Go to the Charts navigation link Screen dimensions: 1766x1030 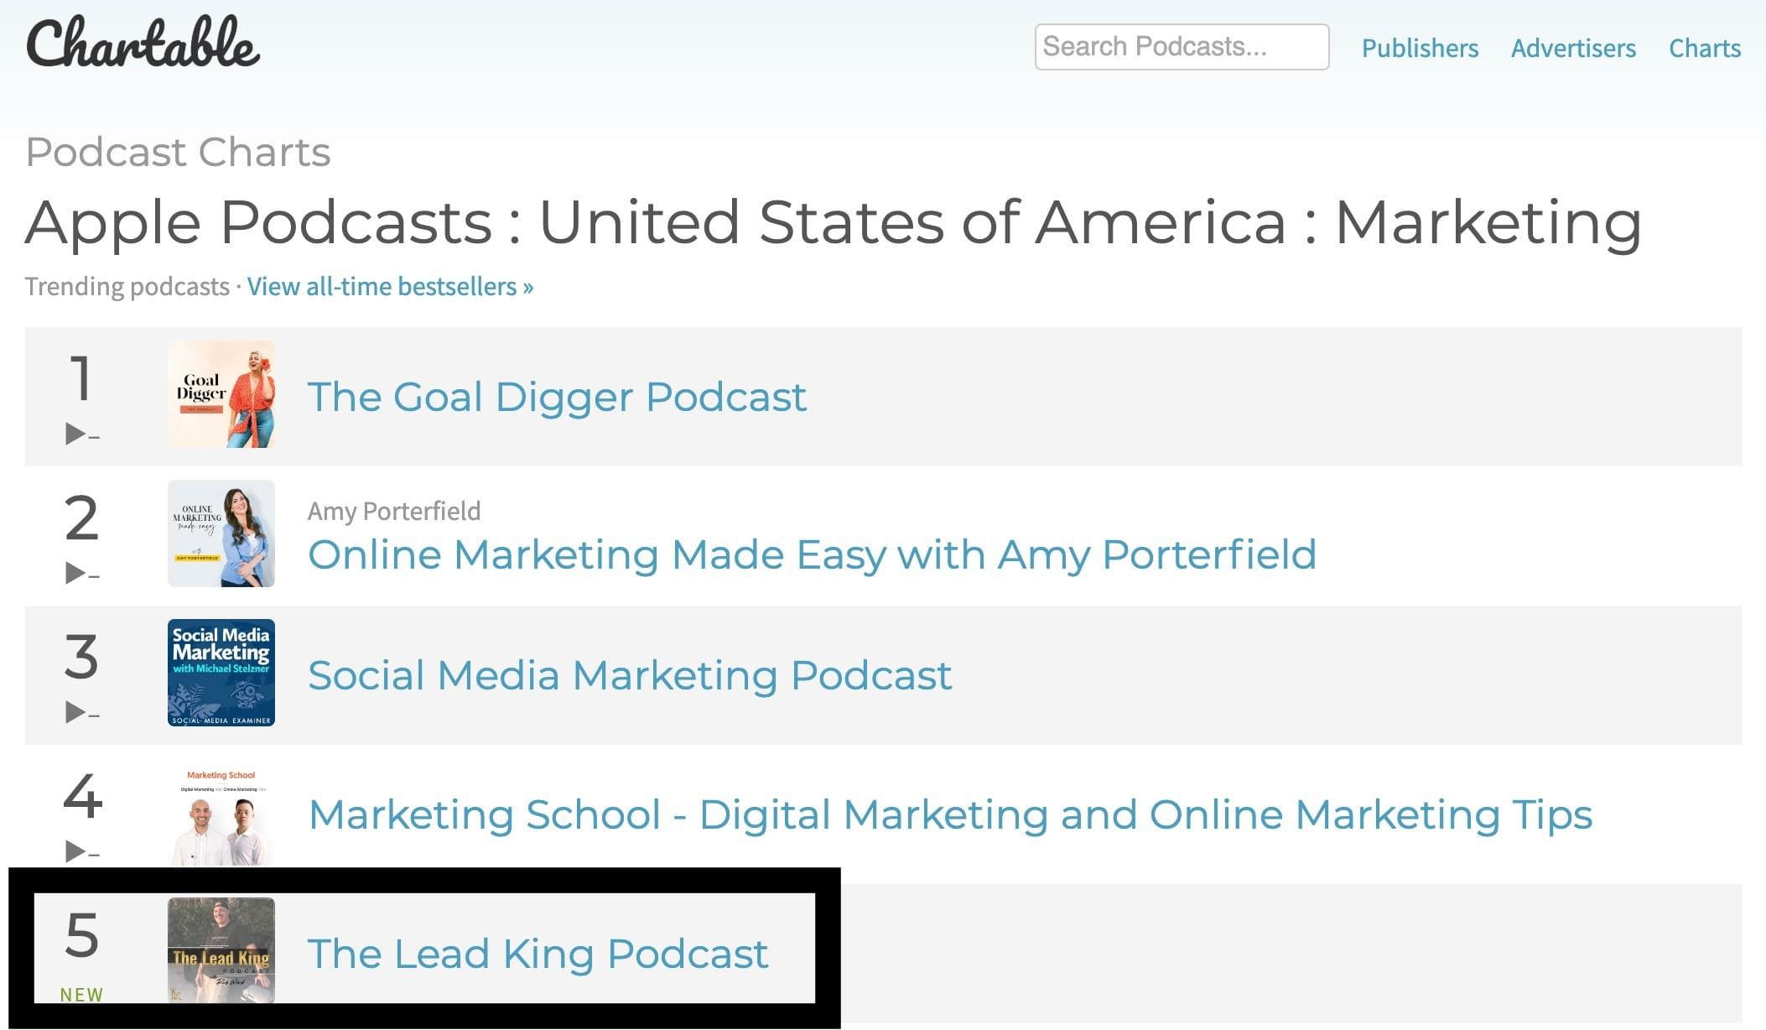tap(1705, 48)
